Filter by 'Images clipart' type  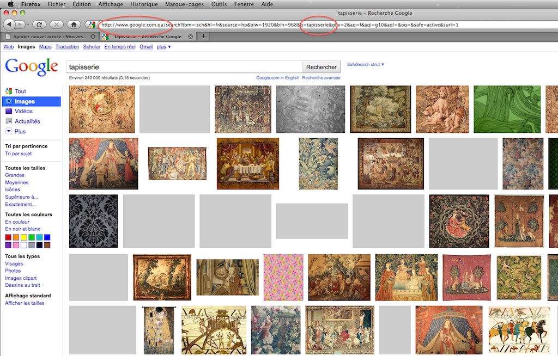21,278
